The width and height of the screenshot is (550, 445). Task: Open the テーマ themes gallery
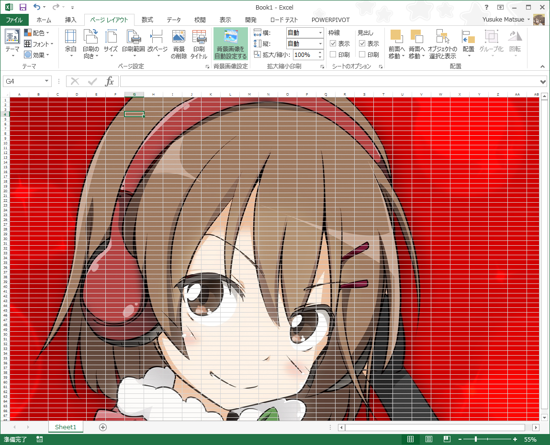coord(12,43)
